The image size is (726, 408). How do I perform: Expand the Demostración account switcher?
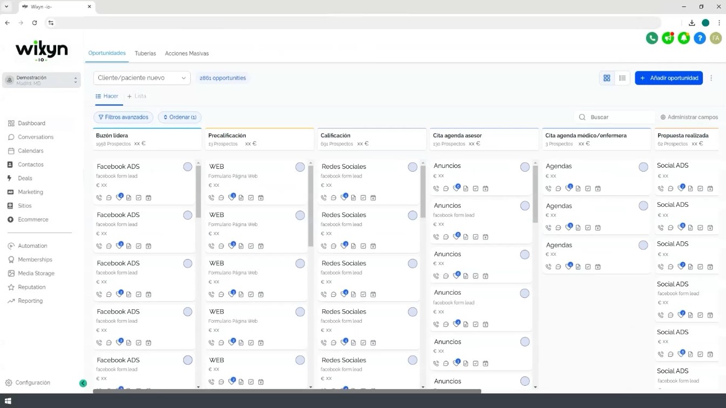pyautogui.click(x=42, y=80)
